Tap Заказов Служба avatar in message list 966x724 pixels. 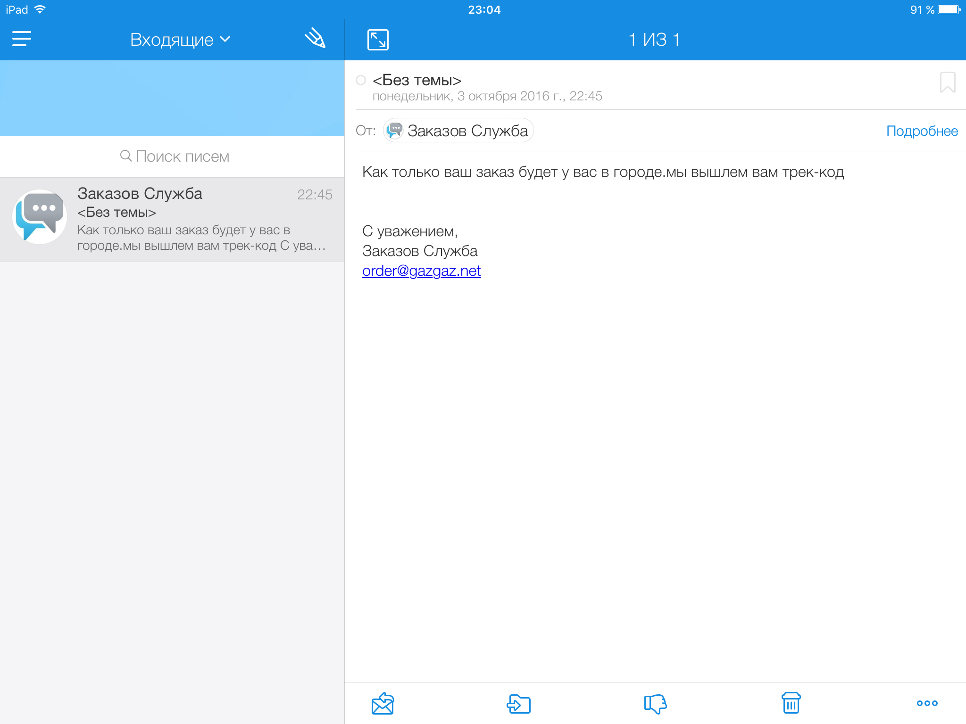pos(40,217)
